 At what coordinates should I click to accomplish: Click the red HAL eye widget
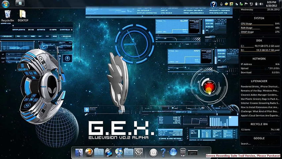[209, 87]
